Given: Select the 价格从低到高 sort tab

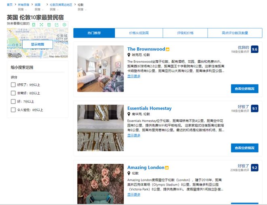Looking at the screenshot, I should (139, 33).
